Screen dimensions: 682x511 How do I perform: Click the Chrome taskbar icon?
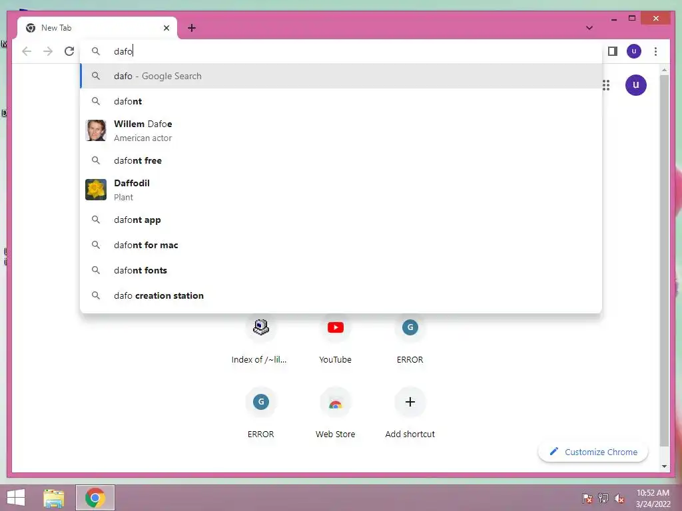(x=95, y=498)
